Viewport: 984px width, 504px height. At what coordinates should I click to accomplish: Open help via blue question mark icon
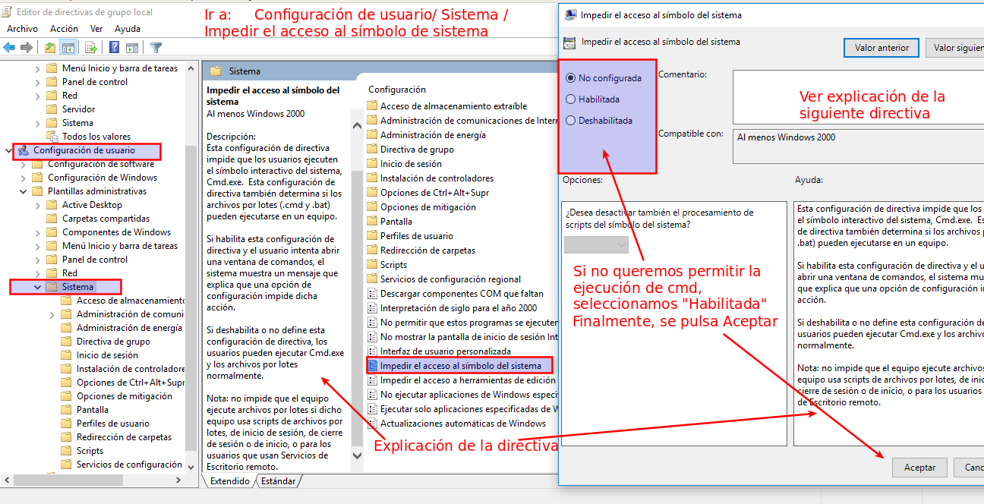tap(114, 48)
